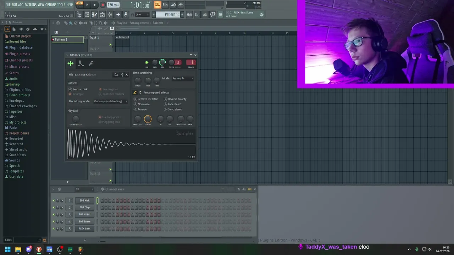454x255 pixels.
Task: Open the shopping cart icon in the toolbar
Action: tap(220, 15)
